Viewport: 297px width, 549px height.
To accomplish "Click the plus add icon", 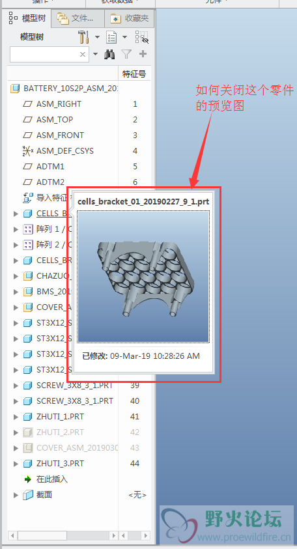I will tap(143, 54).
